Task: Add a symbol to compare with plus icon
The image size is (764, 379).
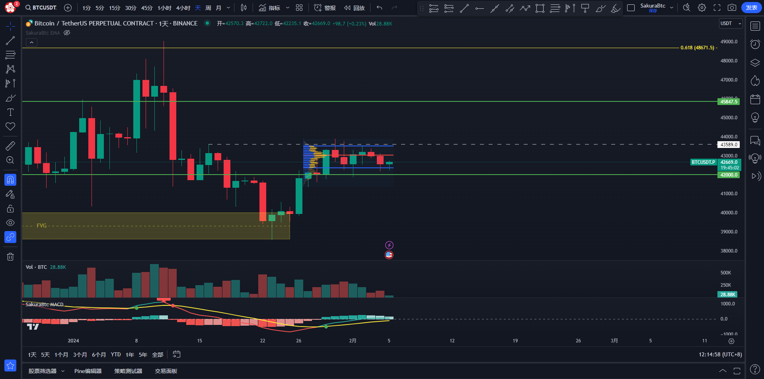Action: pos(68,8)
